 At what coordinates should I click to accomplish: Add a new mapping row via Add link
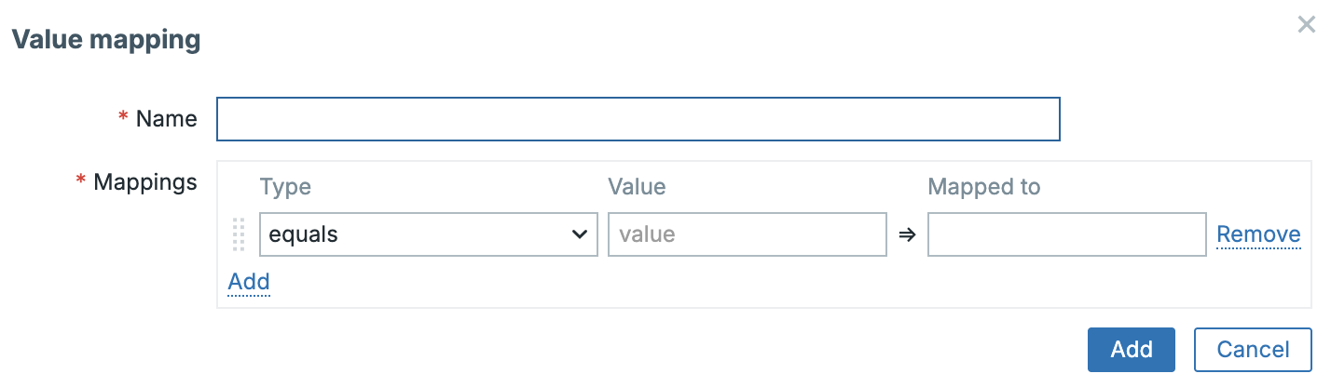click(249, 282)
